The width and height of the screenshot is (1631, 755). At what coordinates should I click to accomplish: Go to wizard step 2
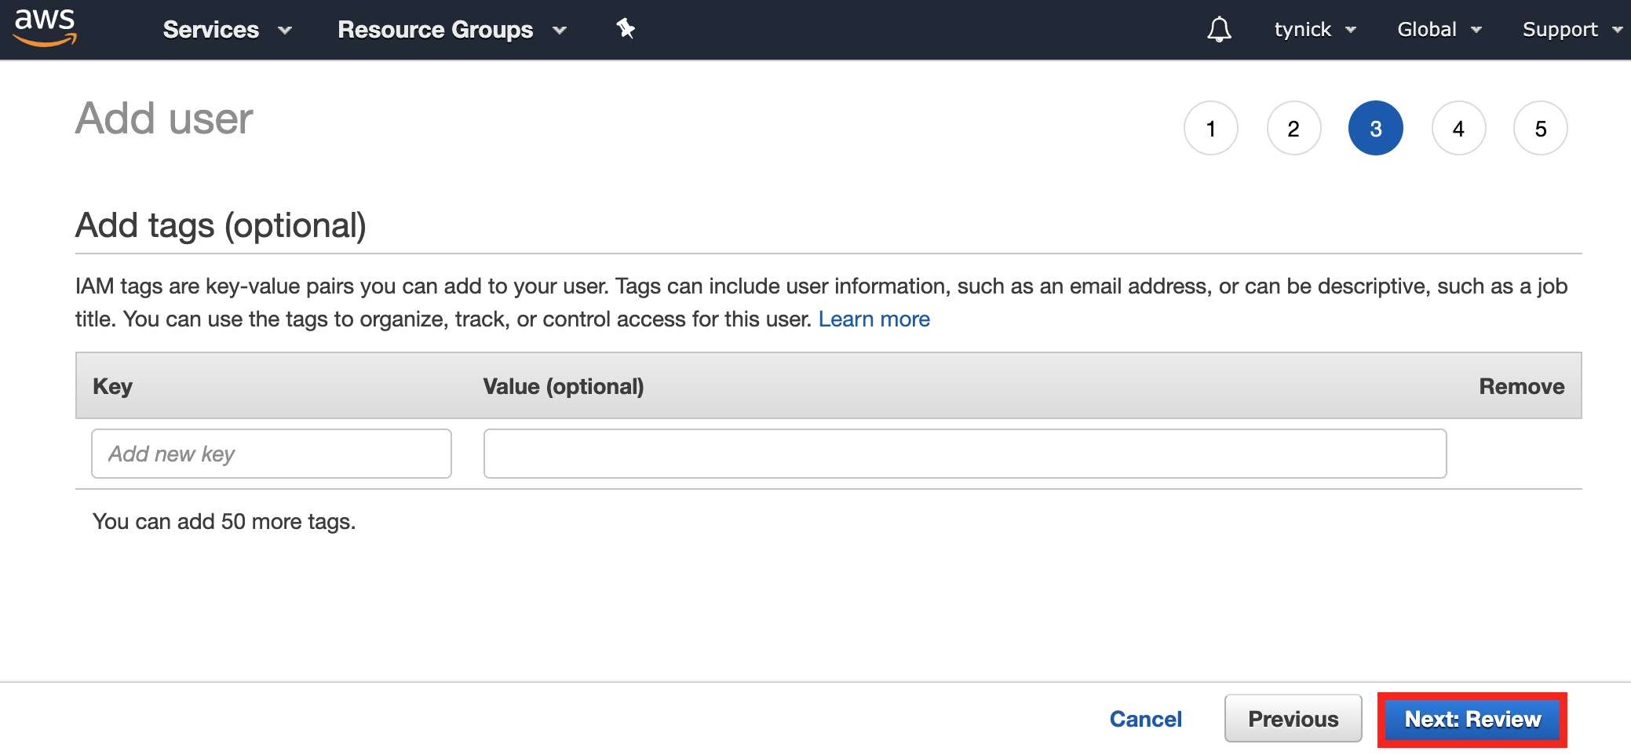point(1293,128)
